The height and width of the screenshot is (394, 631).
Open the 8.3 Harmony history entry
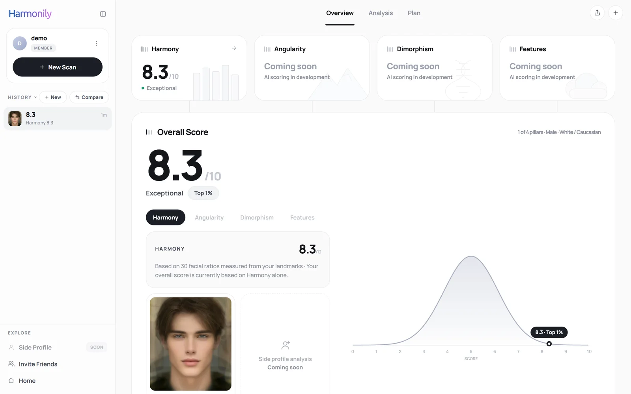coord(58,119)
